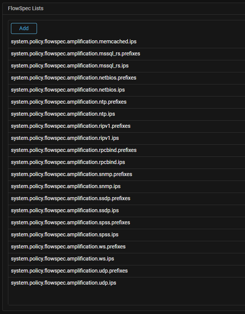Viewport: 245px width, 314px height.
Task: Open the snmp.ips list row
Action: click(66, 186)
